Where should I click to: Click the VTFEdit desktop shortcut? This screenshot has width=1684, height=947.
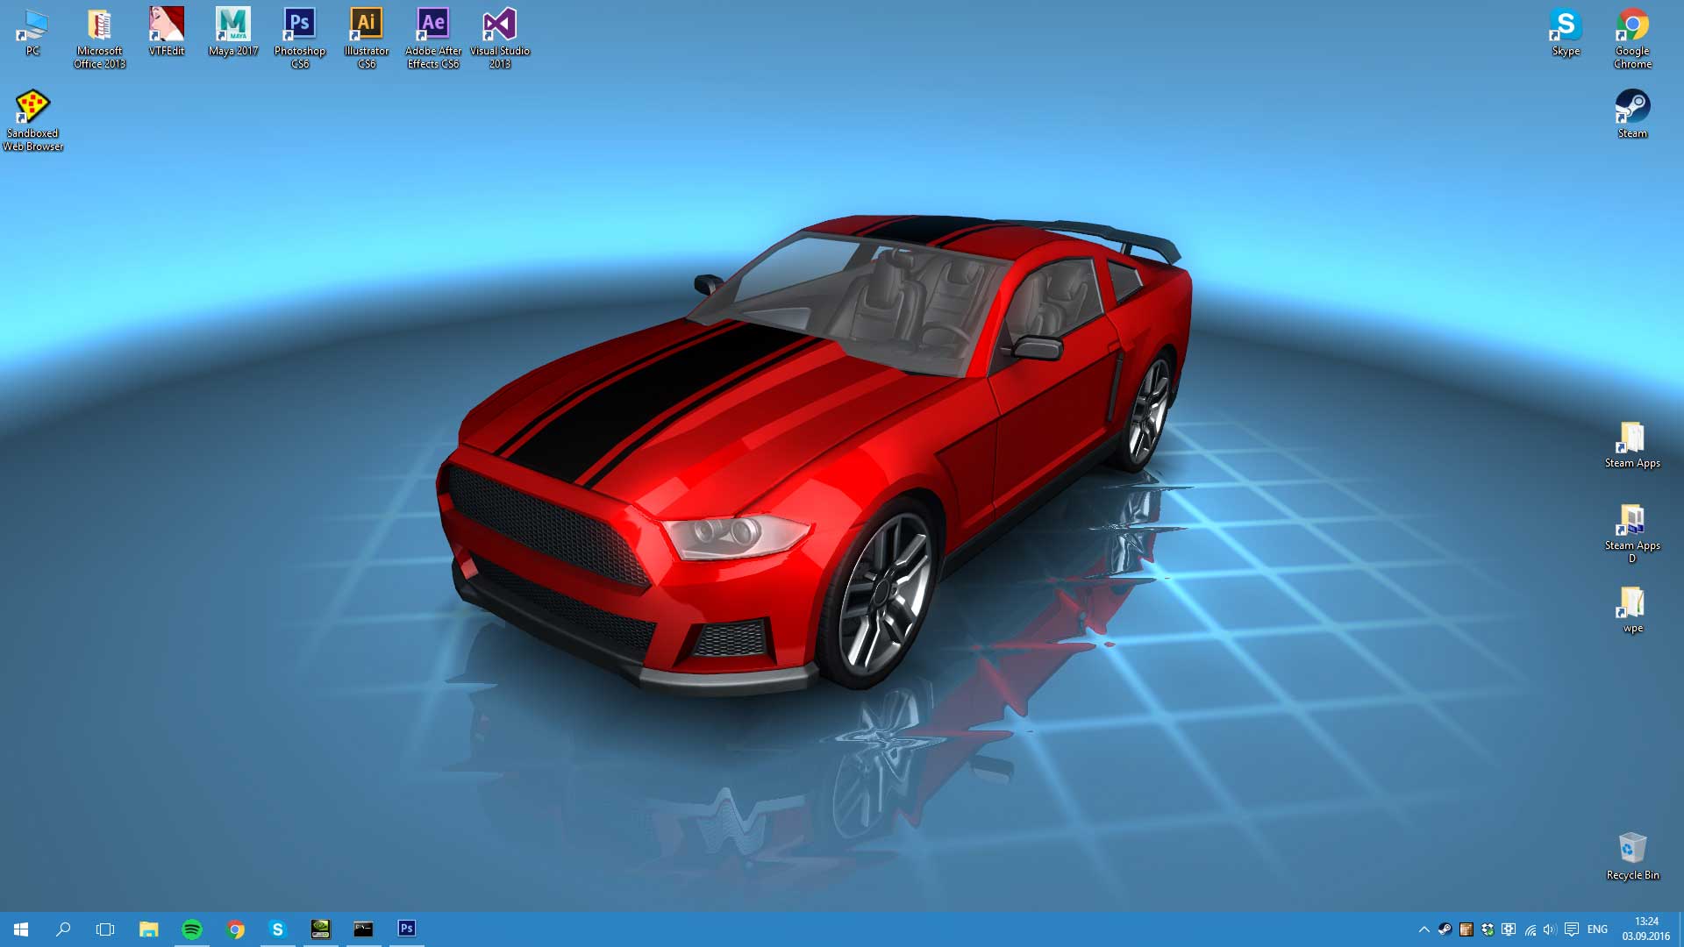[167, 32]
